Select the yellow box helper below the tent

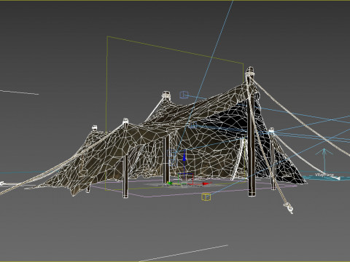(206, 197)
